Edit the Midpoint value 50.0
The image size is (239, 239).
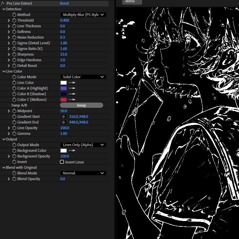(64, 111)
